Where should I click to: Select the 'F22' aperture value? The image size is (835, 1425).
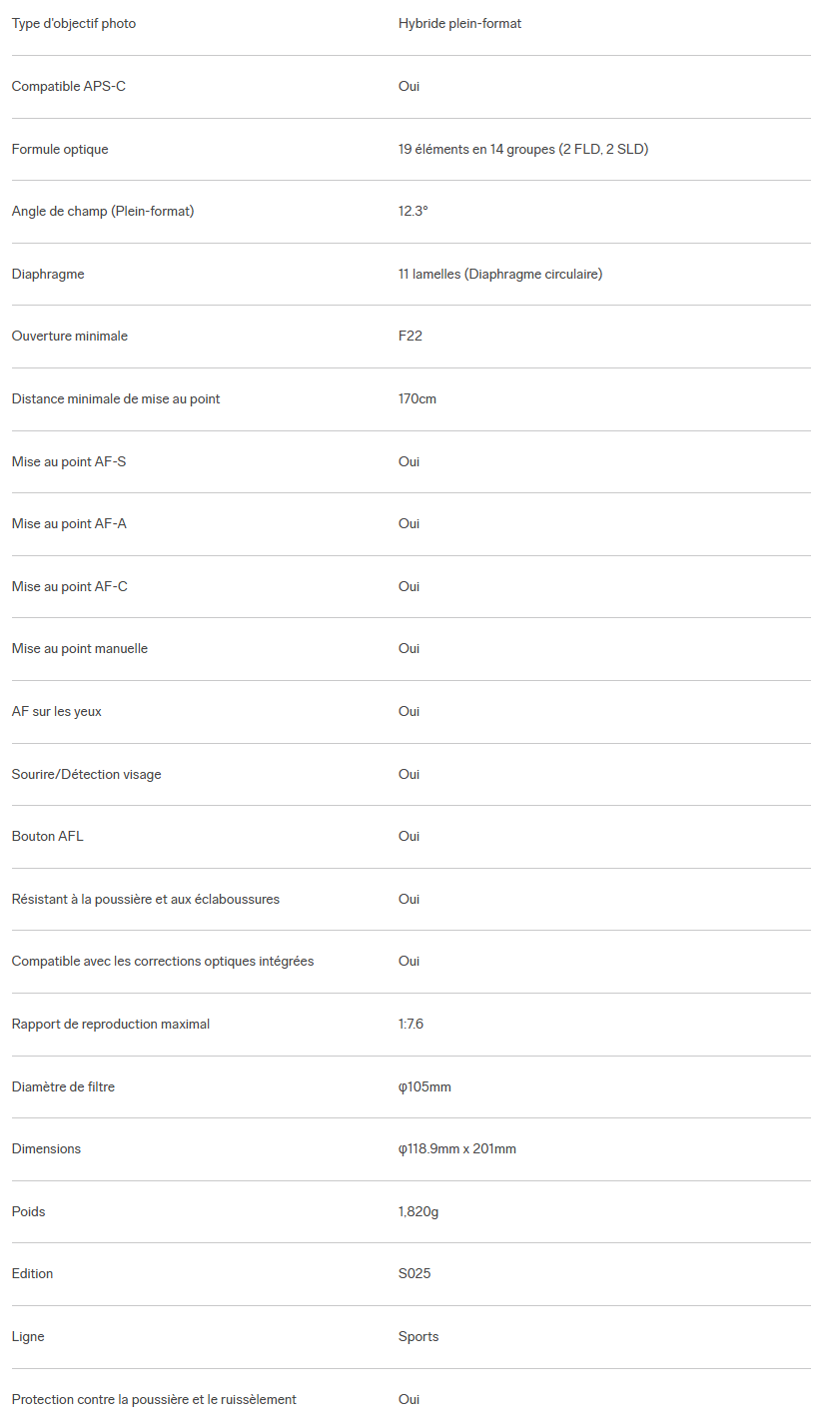[x=411, y=336]
